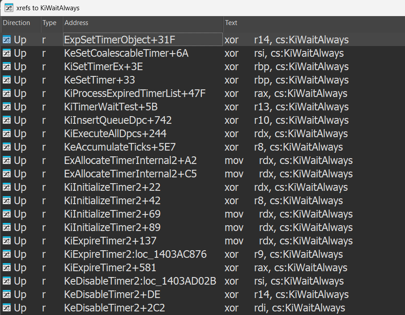Select KiExecuteAllDpcs+244 cross reference
405x315 pixels.
point(115,134)
